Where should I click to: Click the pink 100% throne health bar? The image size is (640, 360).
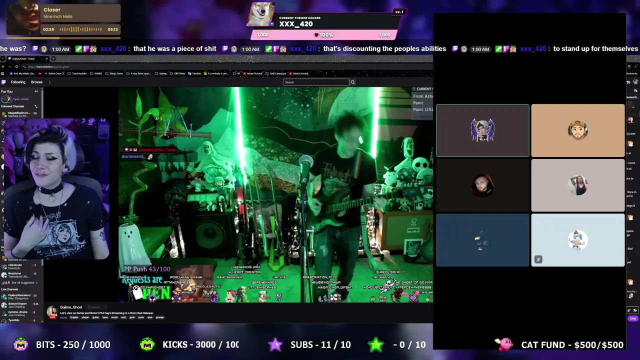pos(324,35)
